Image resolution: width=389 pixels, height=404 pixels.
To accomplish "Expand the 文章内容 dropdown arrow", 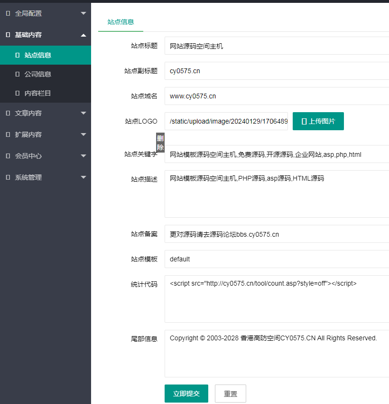I will [x=83, y=113].
